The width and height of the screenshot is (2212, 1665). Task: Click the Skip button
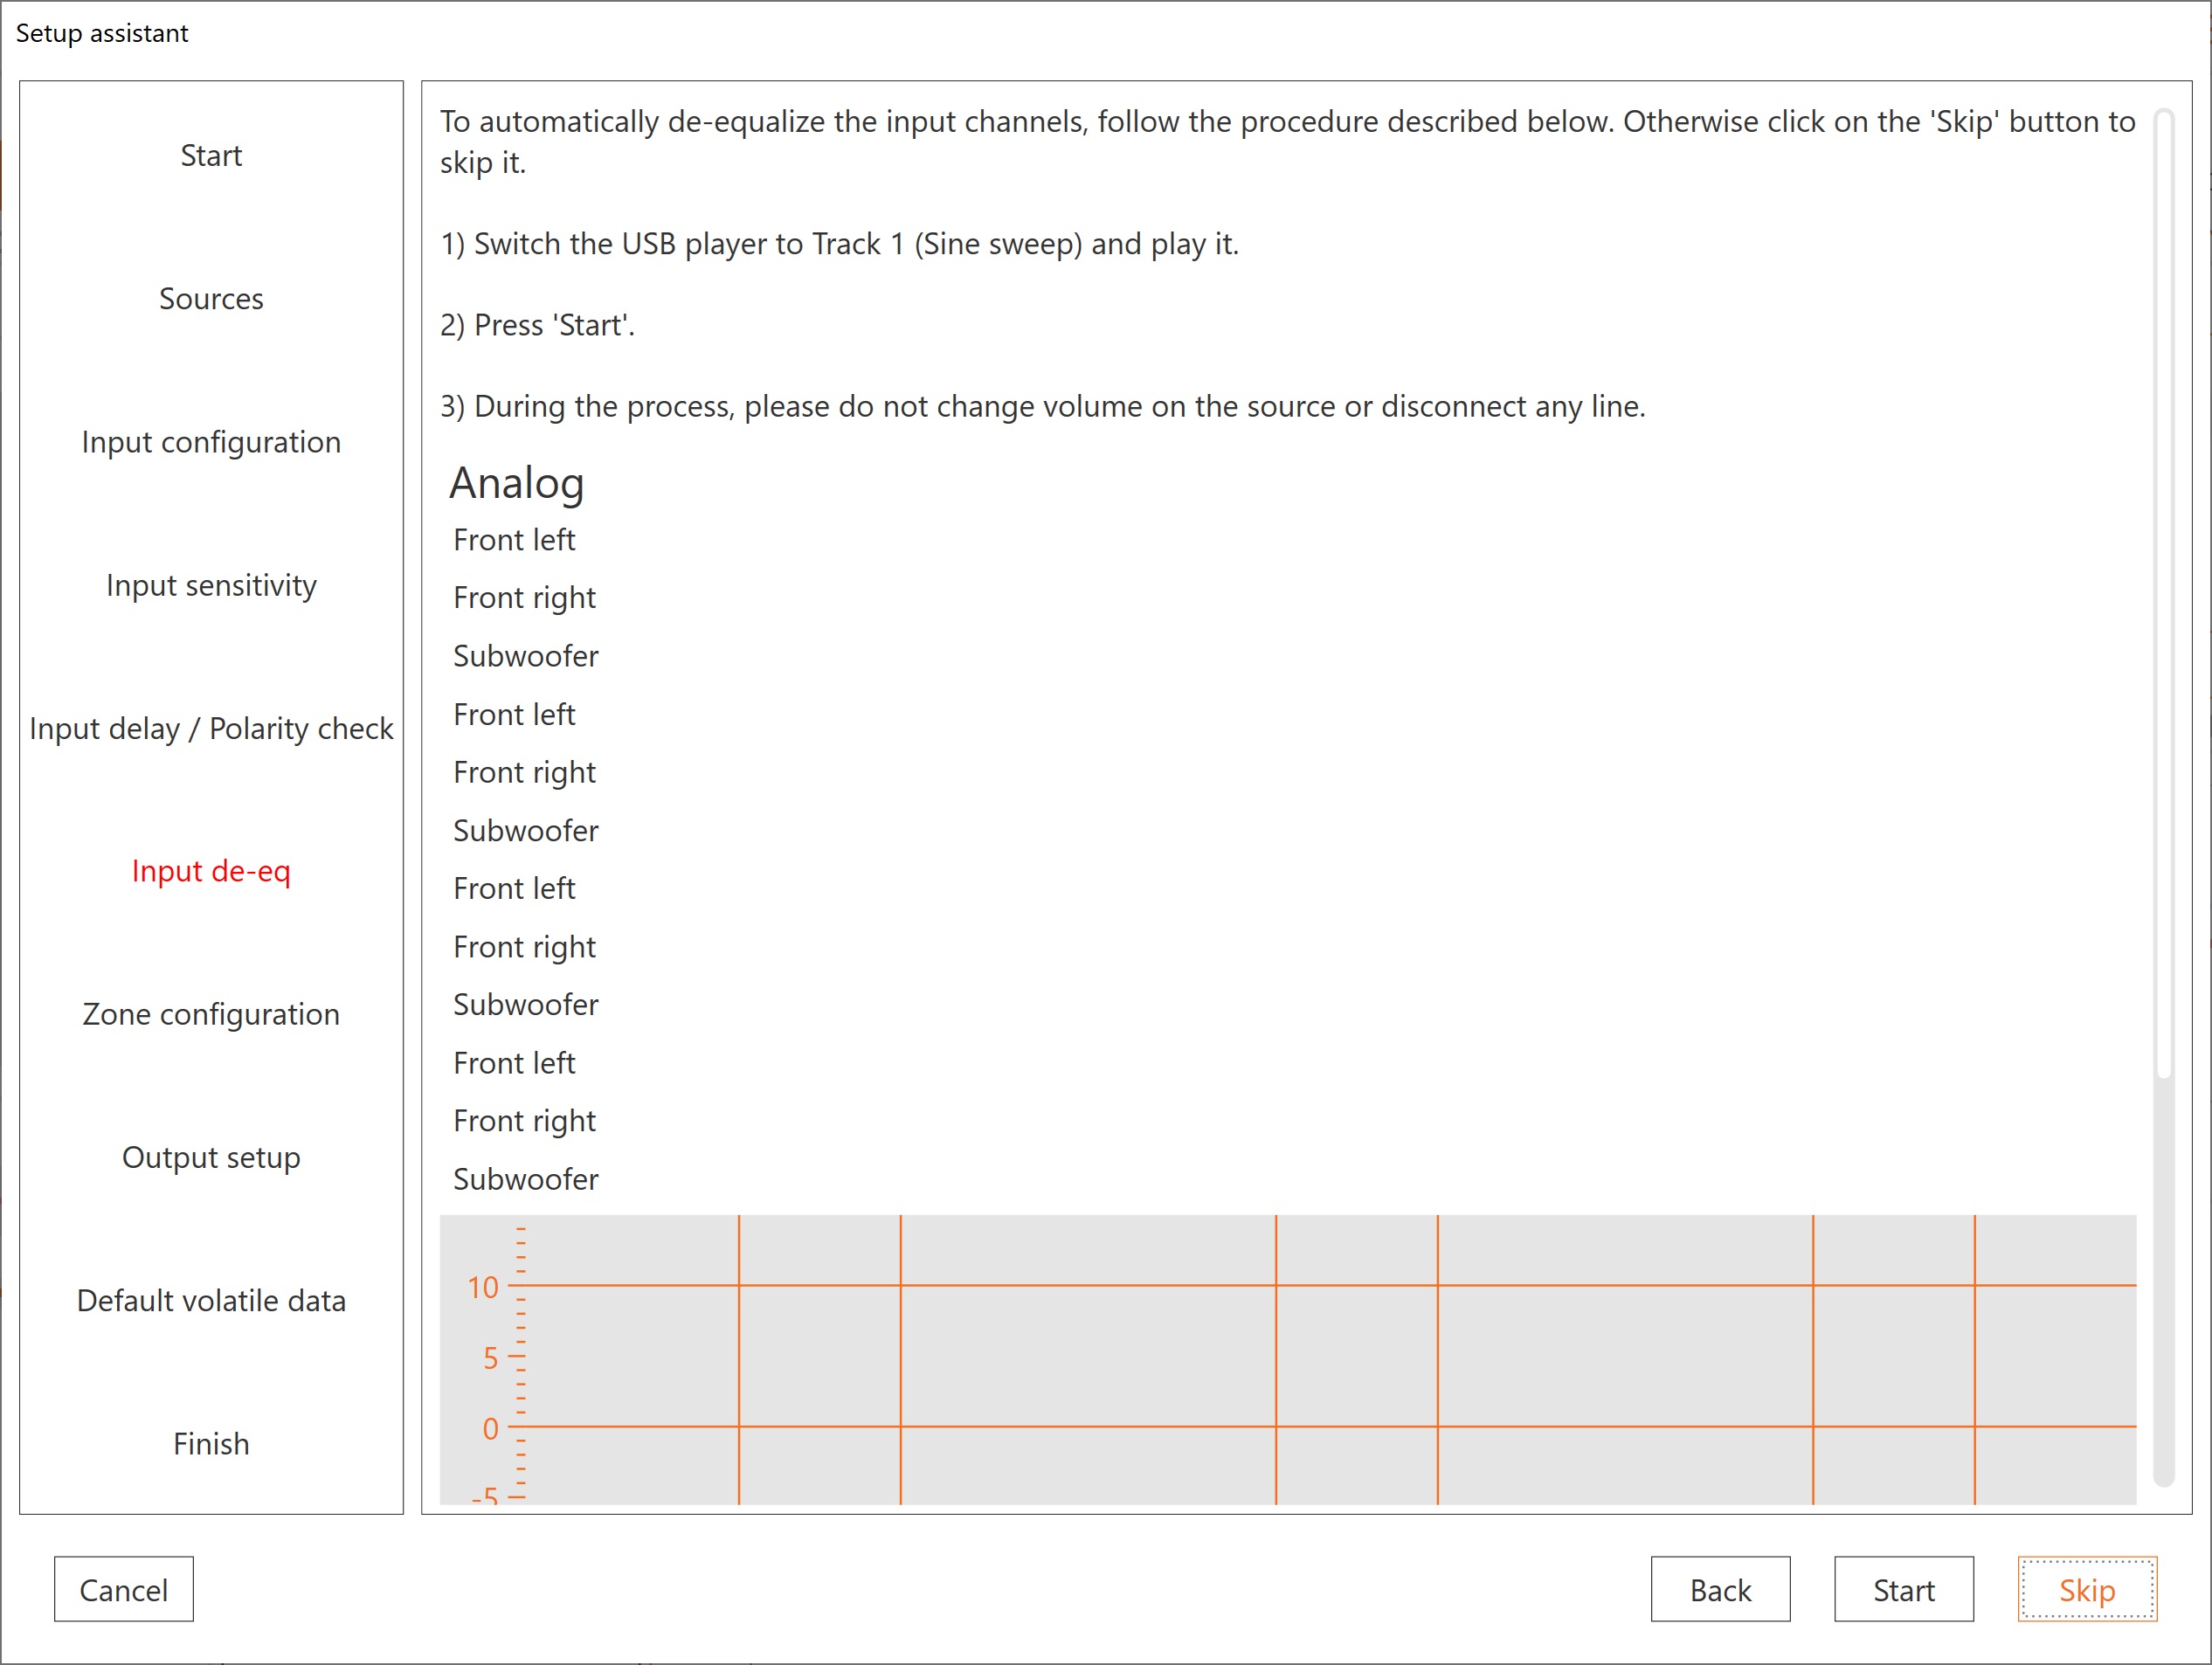tap(2086, 1589)
